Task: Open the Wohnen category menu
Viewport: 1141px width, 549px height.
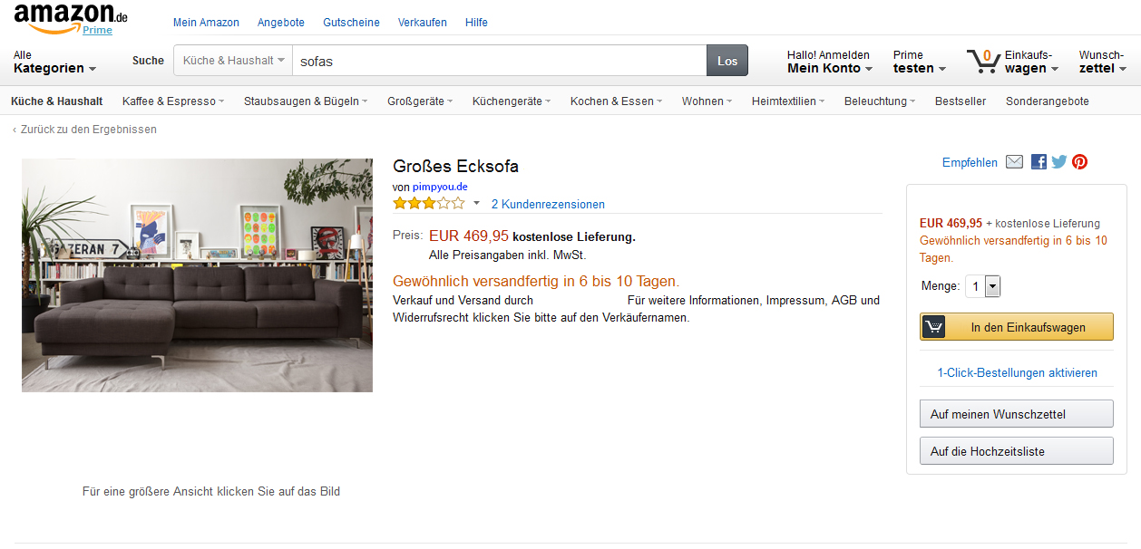Action: click(706, 101)
